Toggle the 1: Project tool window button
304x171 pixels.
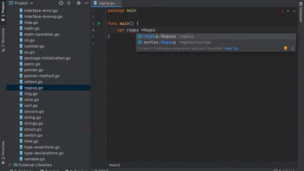[x=3, y=11]
